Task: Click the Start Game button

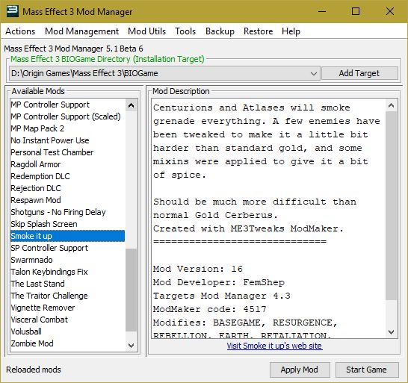Action: coord(367,370)
